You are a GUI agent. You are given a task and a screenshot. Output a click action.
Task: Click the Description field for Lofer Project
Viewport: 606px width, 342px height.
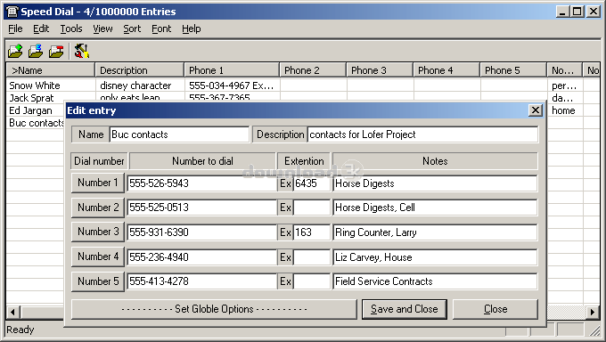point(422,134)
